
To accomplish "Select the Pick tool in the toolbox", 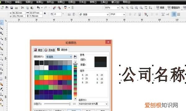I will pos(1,23).
